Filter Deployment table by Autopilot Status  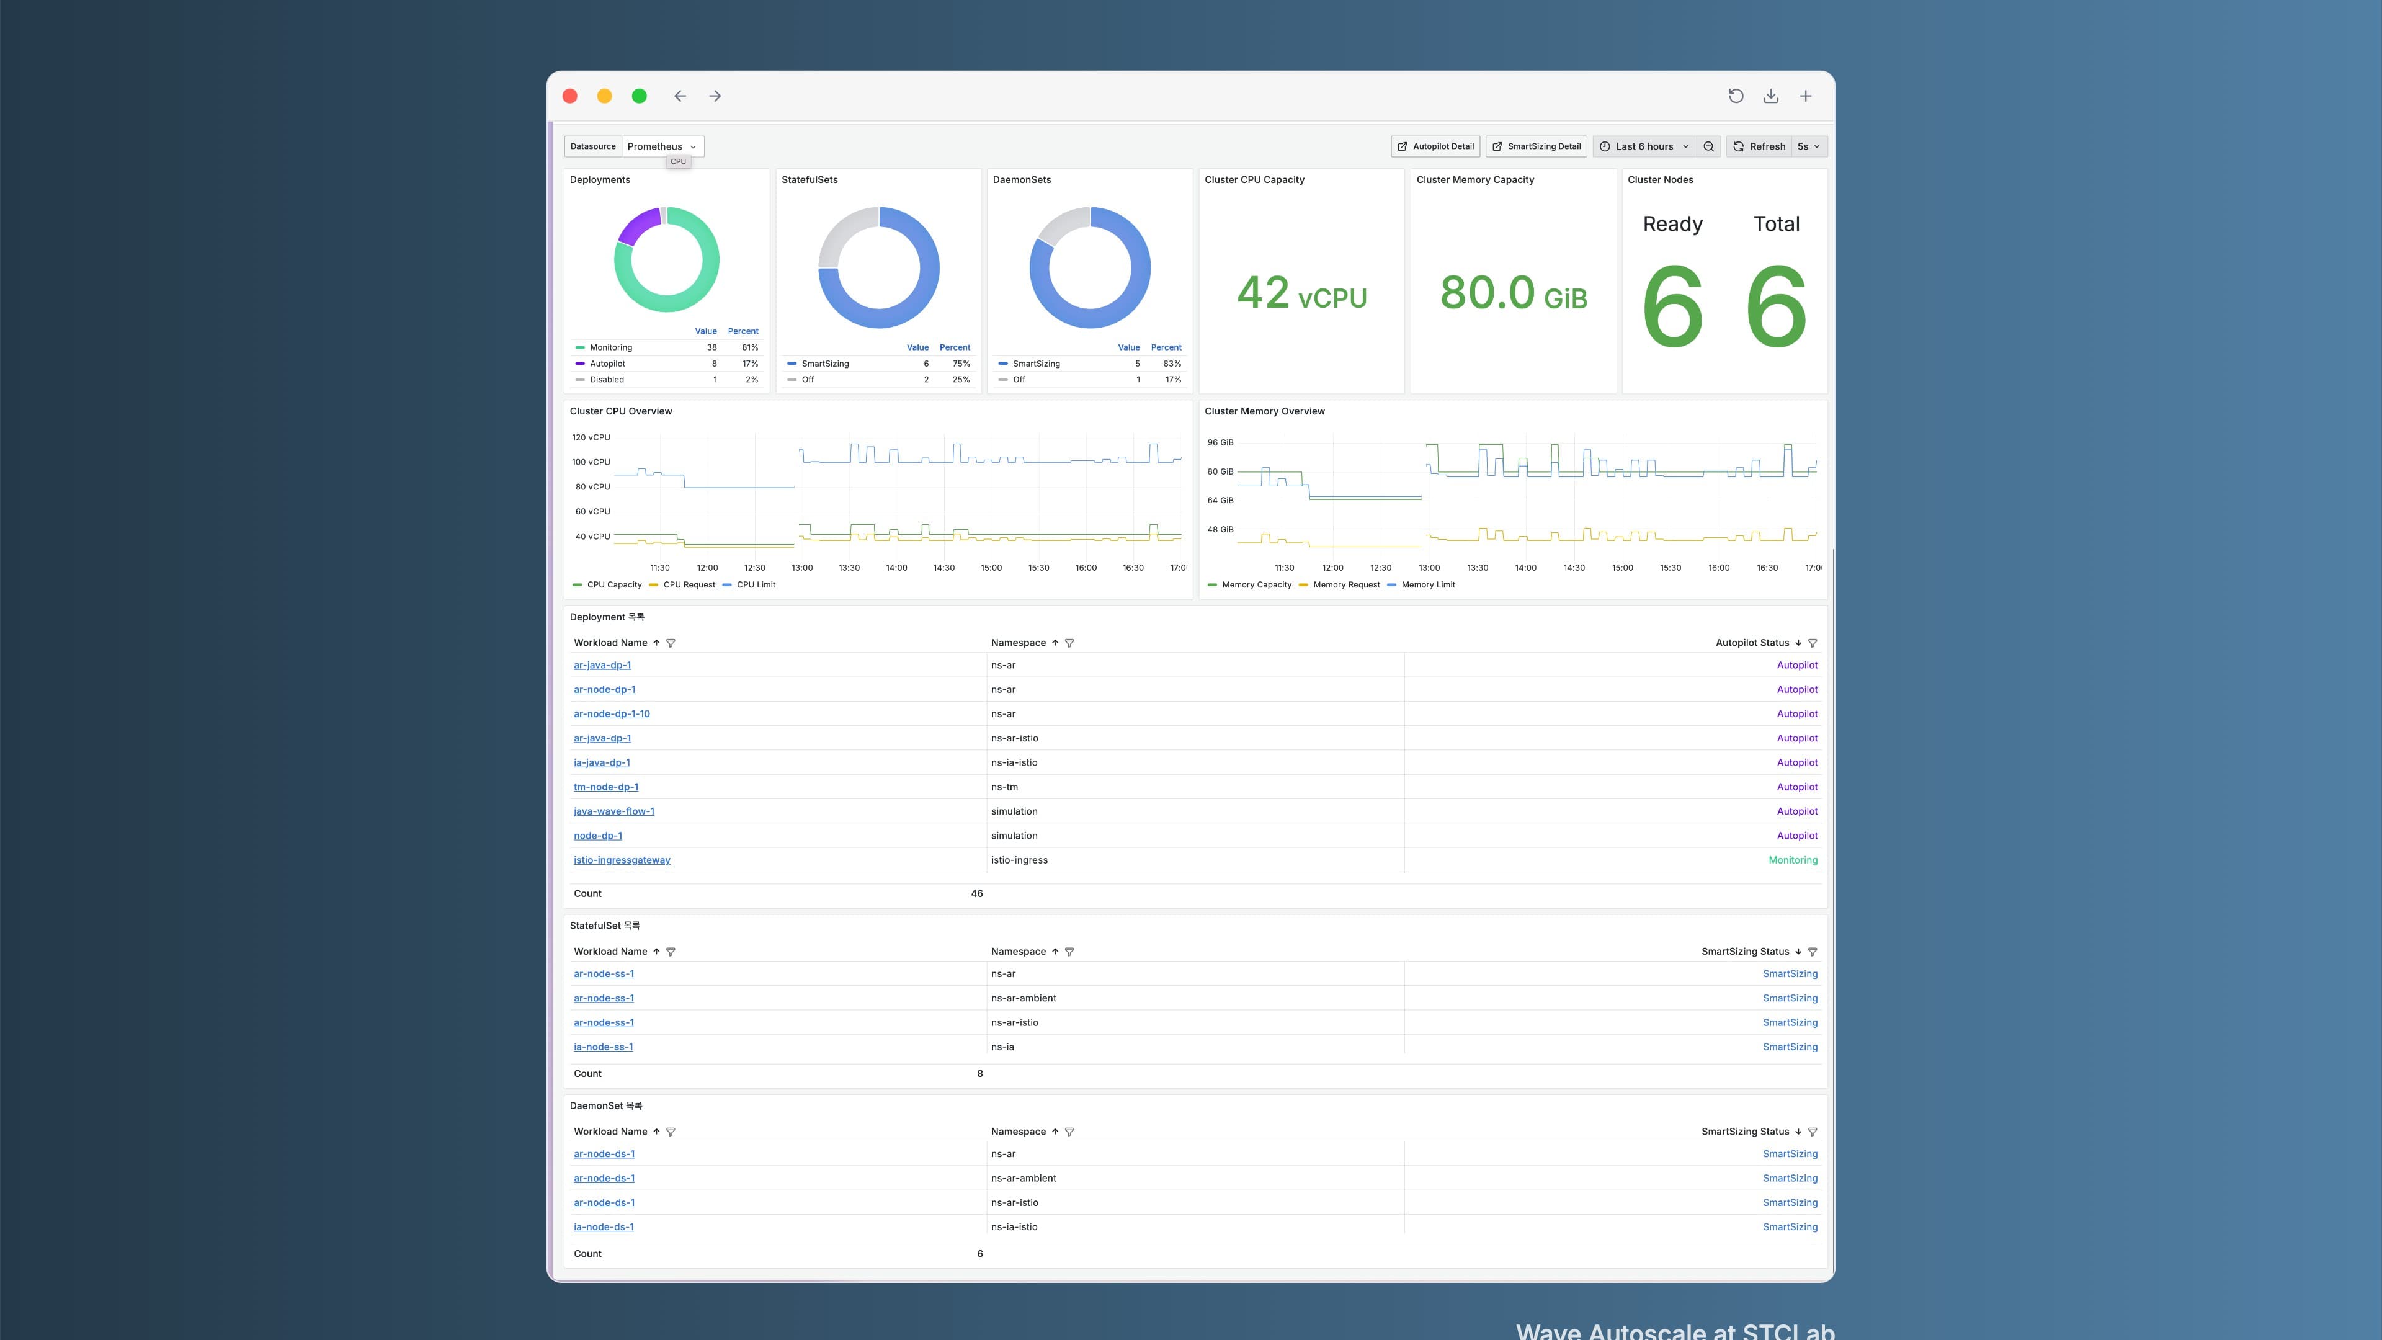1813,643
